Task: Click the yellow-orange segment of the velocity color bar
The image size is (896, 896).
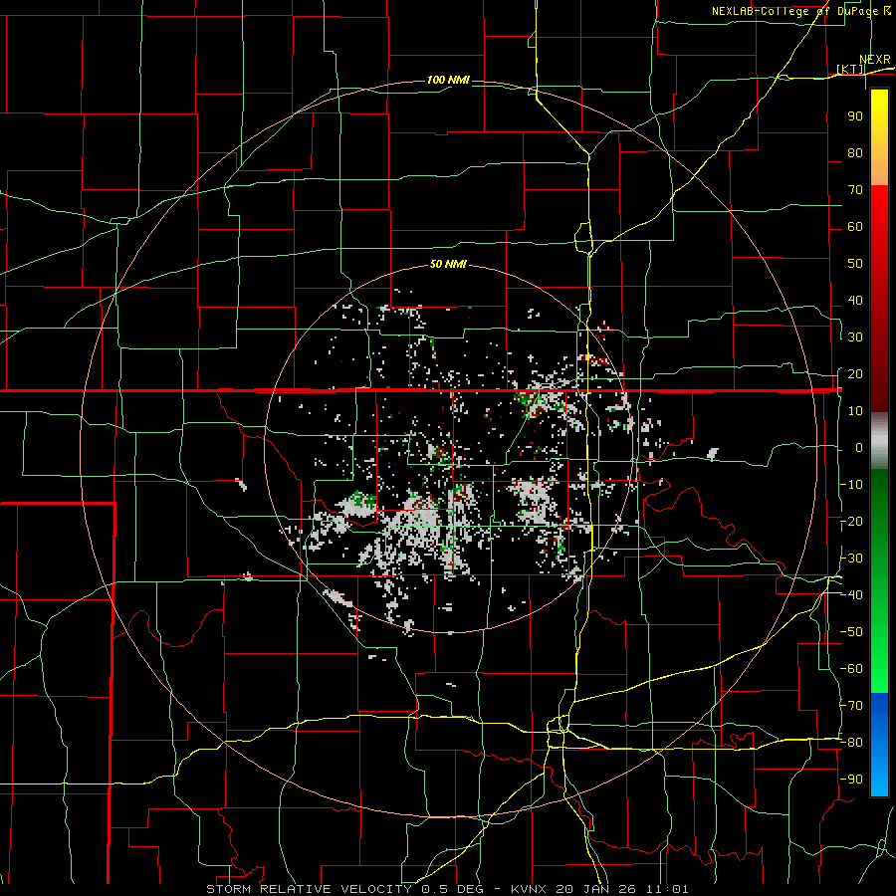Action: [879, 137]
